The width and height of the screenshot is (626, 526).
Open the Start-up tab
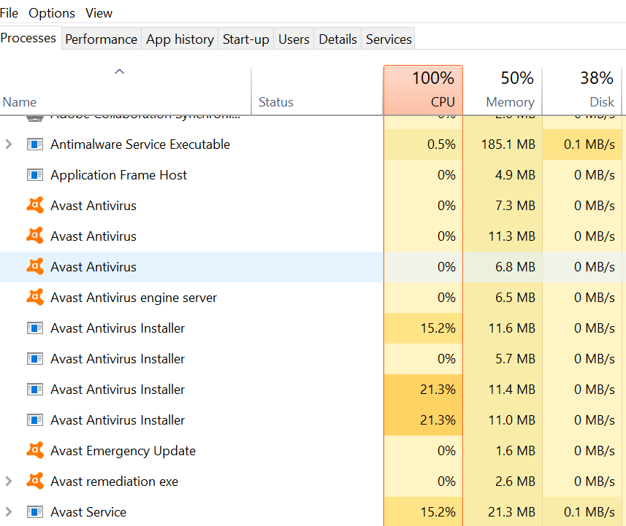pyautogui.click(x=245, y=39)
